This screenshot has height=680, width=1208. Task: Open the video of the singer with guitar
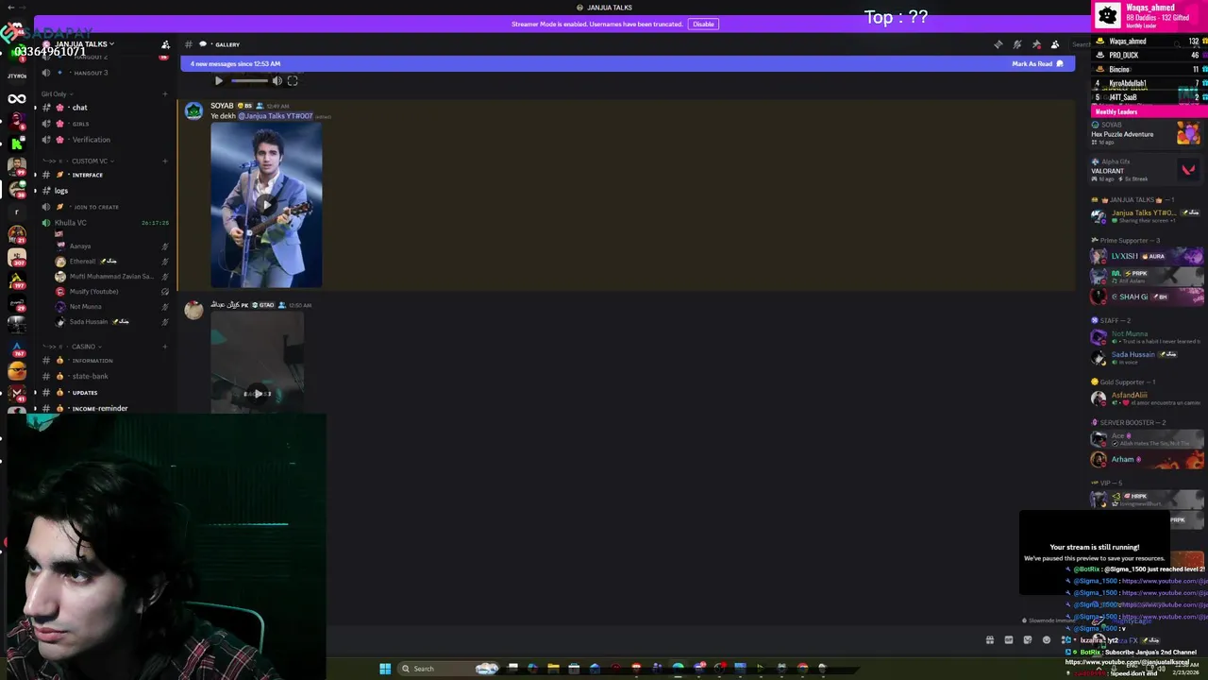coord(266,204)
